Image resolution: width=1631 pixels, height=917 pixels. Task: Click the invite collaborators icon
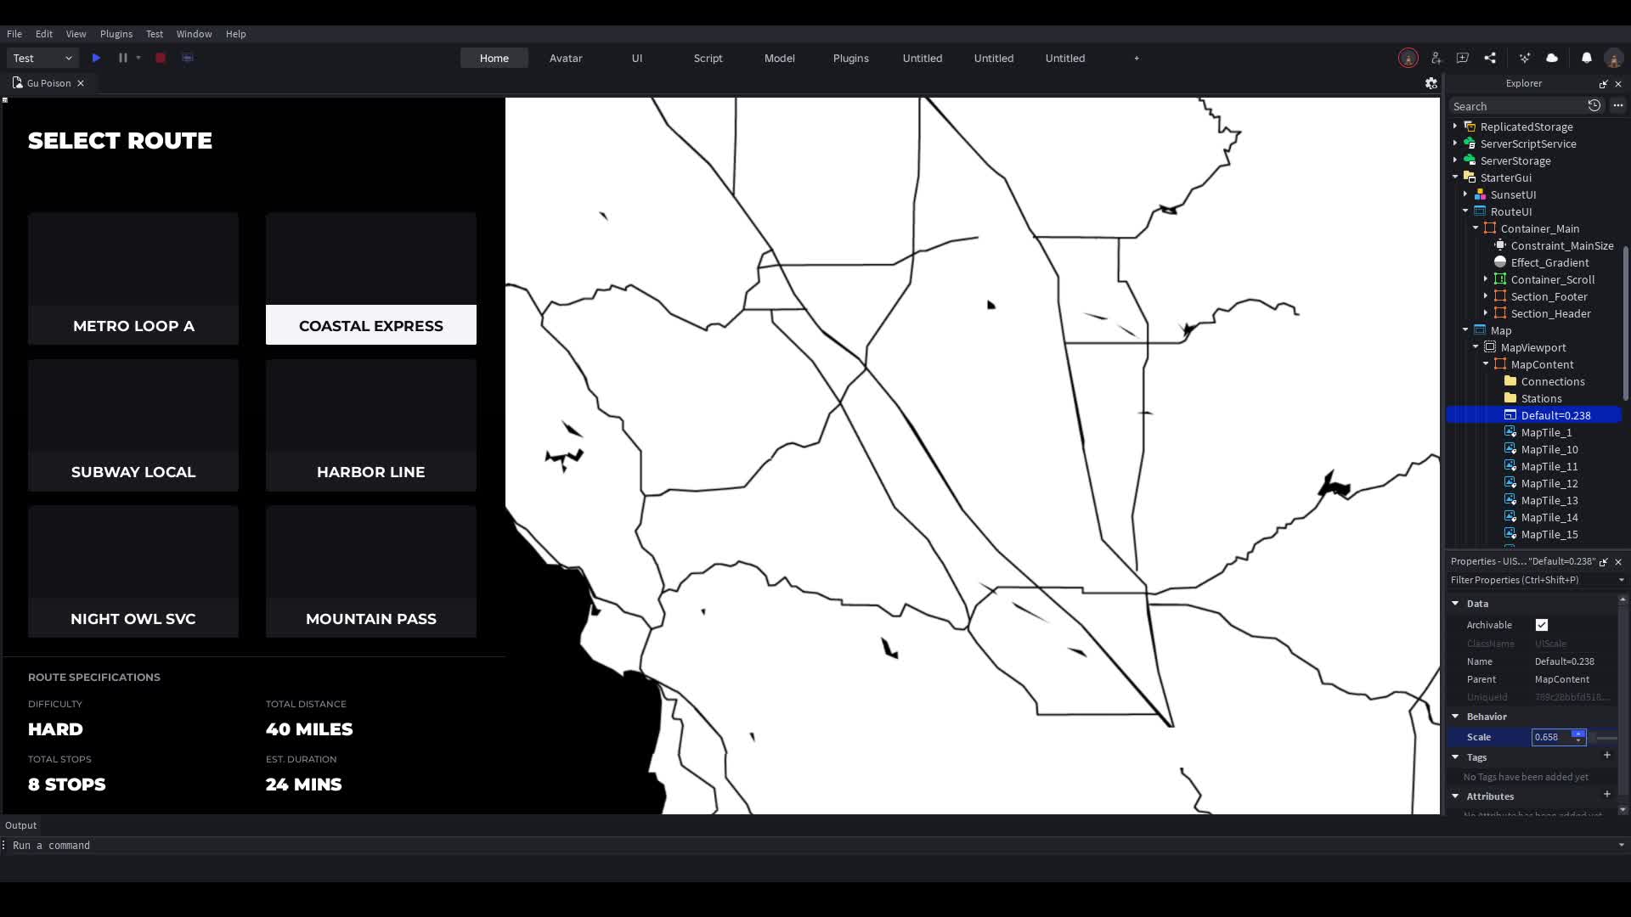pyautogui.click(x=1436, y=58)
